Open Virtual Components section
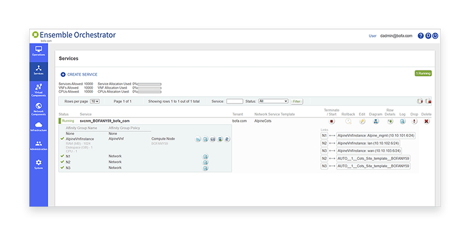Screen dimensions: 470x236 pos(38,89)
